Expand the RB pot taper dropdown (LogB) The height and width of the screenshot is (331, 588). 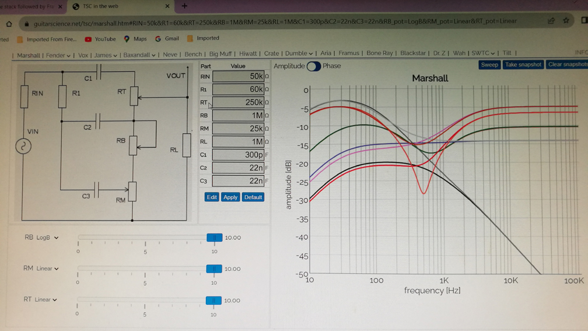pos(47,238)
